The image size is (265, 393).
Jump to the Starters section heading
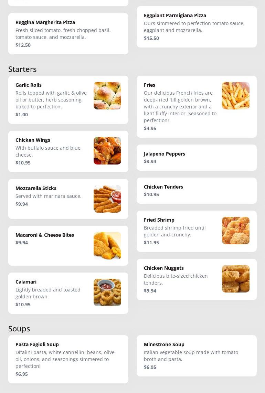click(22, 69)
